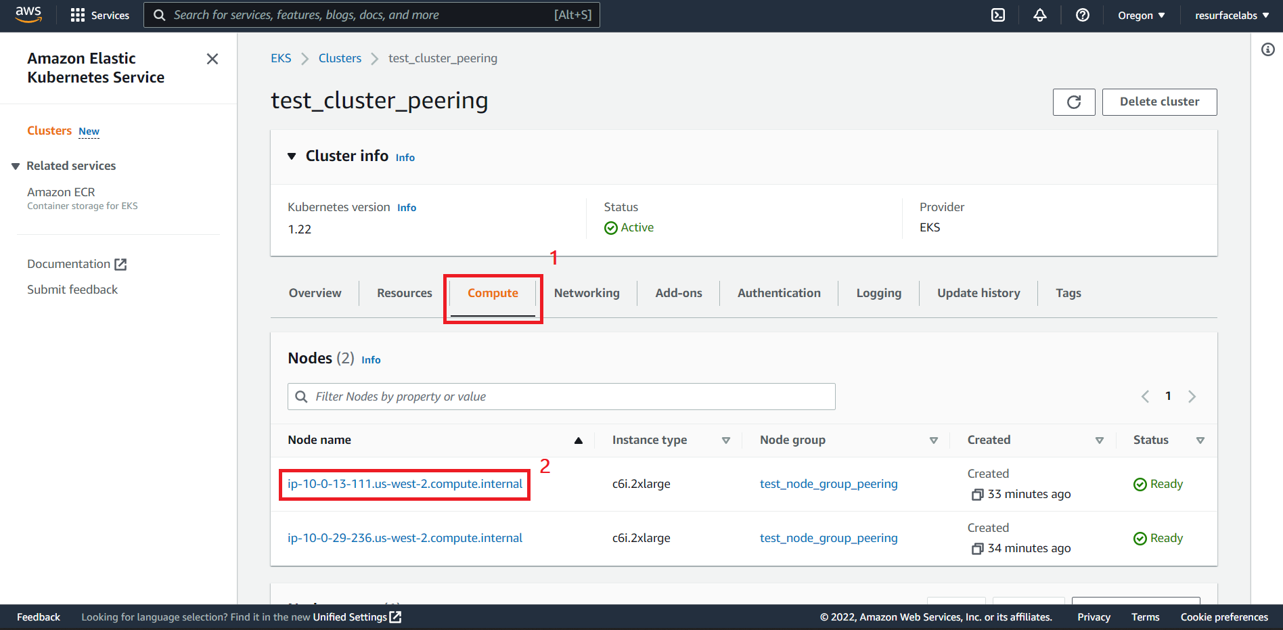The height and width of the screenshot is (630, 1283).
Task: Select the Compute tab
Action: pyautogui.click(x=493, y=293)
